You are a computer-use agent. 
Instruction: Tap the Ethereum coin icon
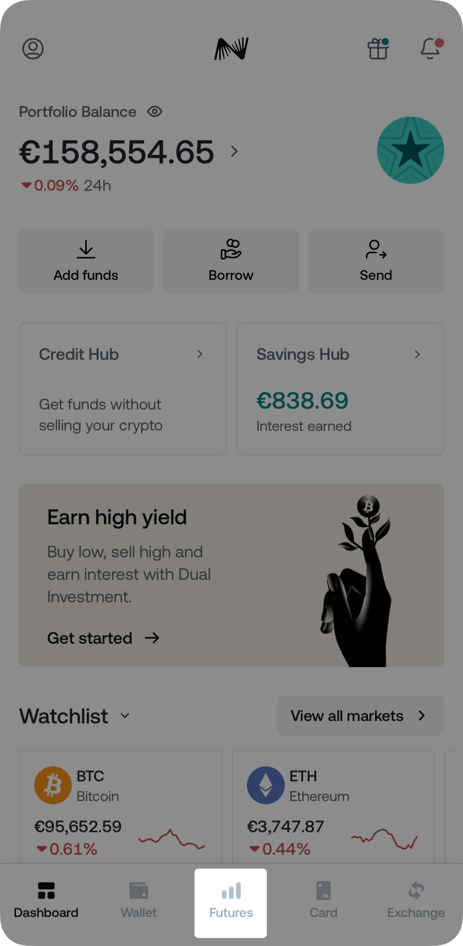tap(266, 785)
